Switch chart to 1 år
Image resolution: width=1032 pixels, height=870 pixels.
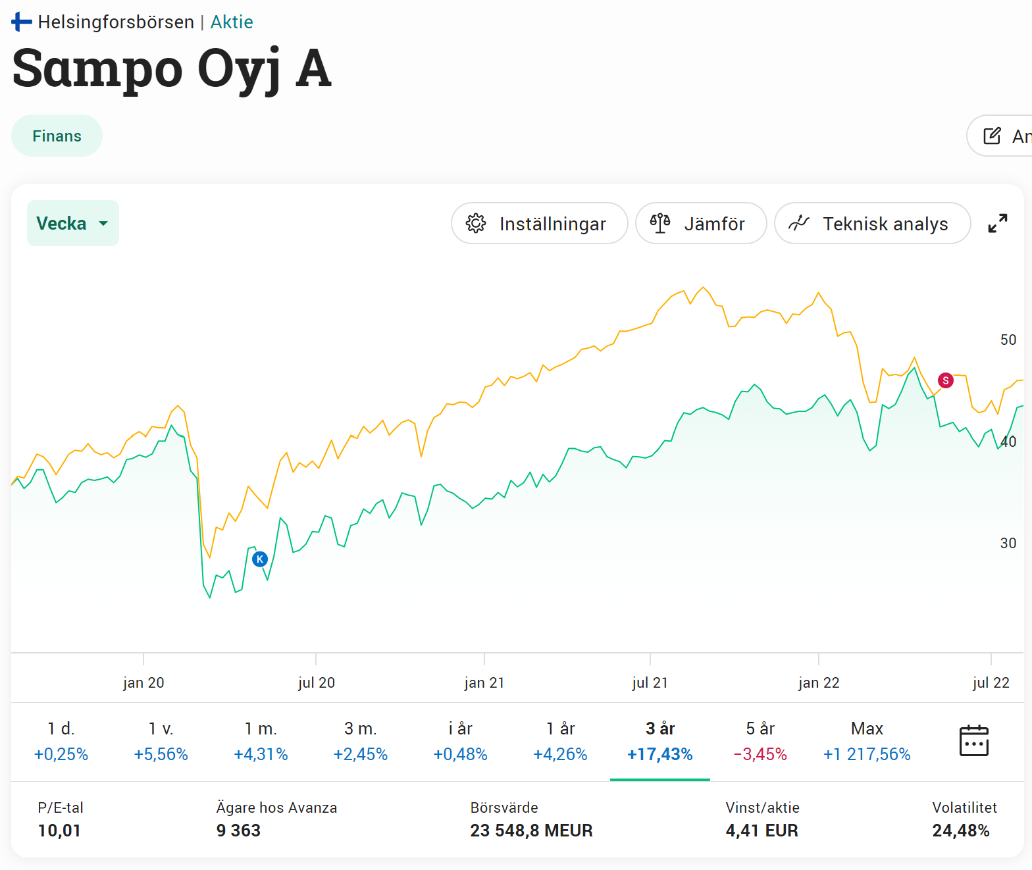click(560, 741)
